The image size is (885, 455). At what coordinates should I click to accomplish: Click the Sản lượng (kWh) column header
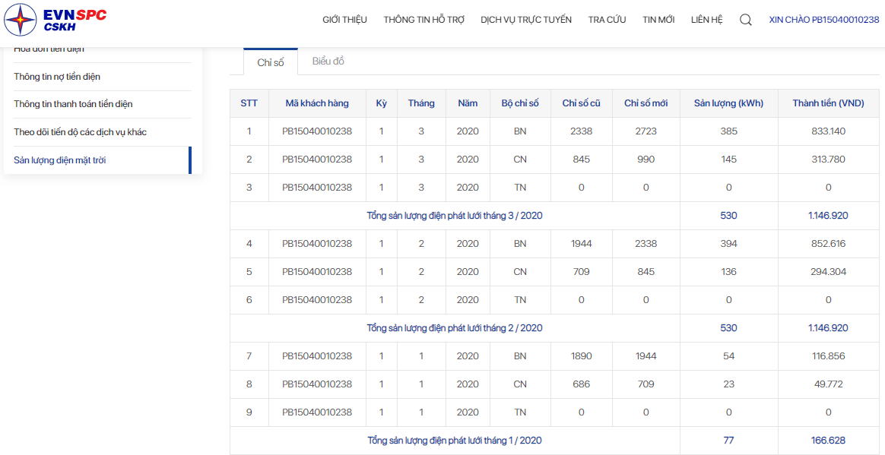(728, 103)
